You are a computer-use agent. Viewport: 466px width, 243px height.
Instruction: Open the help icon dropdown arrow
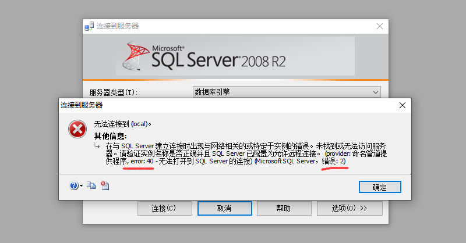[x=81, y=186]
